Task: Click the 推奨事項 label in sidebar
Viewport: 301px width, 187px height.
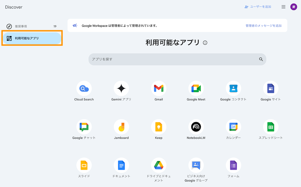Action: click(21, 26)
